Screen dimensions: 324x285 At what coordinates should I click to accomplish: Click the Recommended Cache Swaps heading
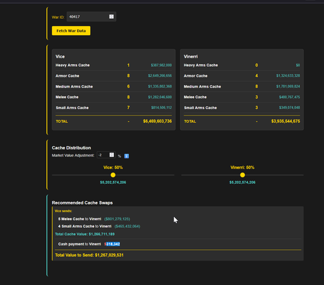[x=82, y=203]
